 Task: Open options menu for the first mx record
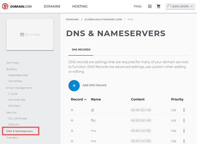coord(184,131)
